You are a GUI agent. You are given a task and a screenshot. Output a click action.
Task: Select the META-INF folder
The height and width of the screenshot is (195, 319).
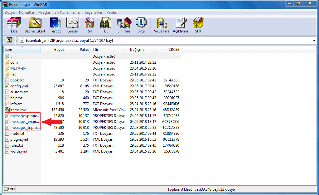19,68
